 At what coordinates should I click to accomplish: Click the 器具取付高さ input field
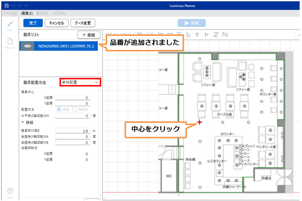pyautogui.click(x=73, y=130)
